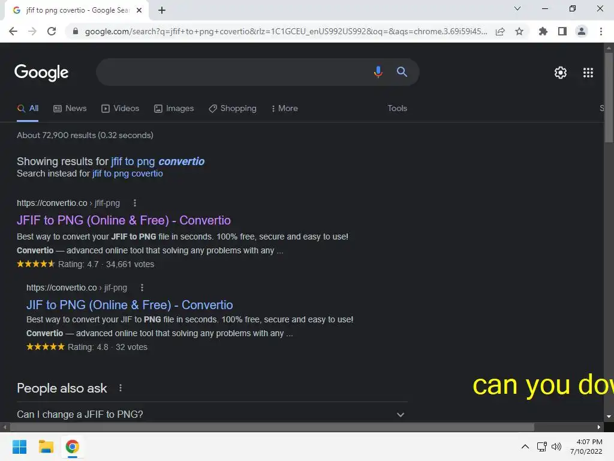The image size is (614, 461).
Task: Open options for convertio.co jfif-png result
Action: (135, 203)
